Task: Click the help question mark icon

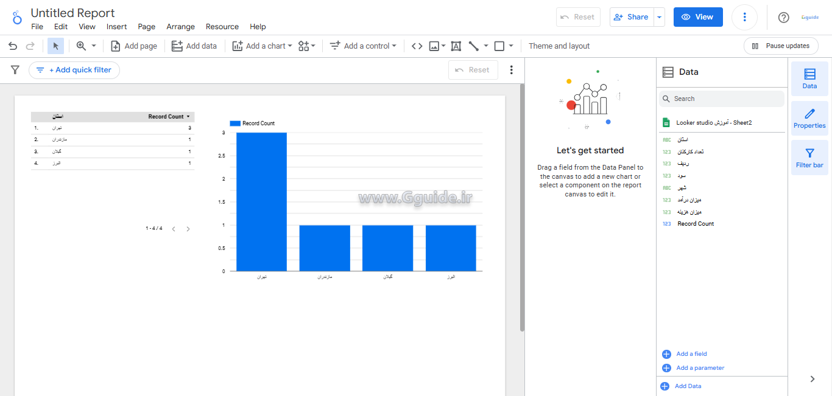Action: coord(783,17)
